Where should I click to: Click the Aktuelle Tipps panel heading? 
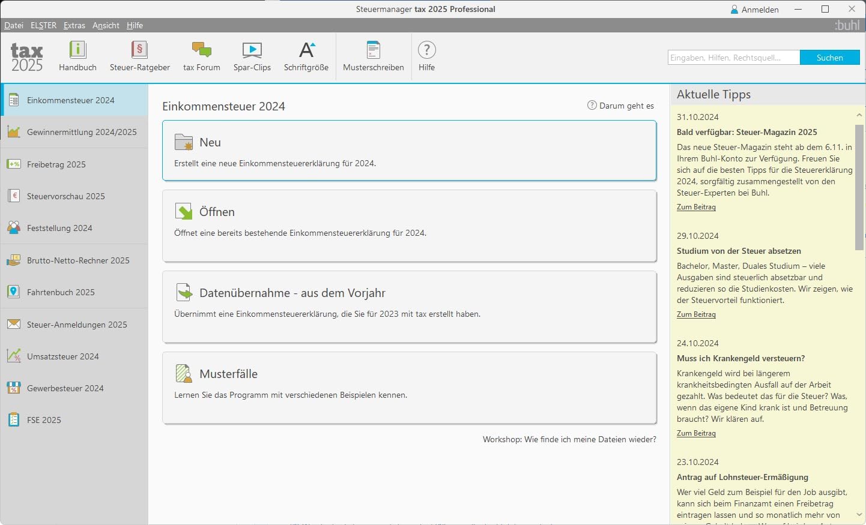coord(714,94)
